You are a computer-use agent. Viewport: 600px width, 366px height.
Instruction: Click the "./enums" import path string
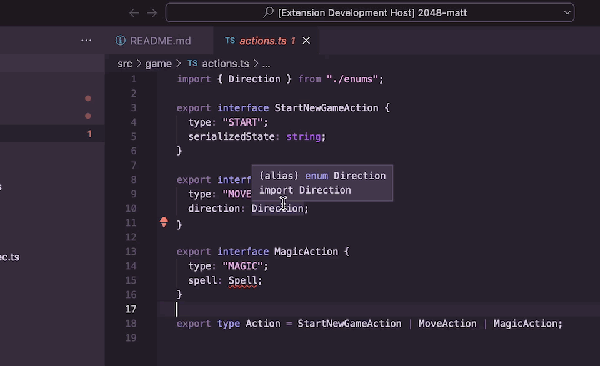tap(352, 79)
